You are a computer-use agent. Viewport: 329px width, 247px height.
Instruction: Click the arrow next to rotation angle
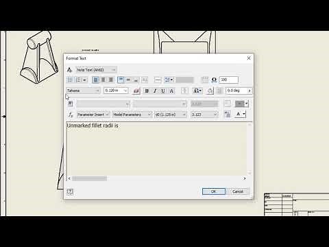249,91
